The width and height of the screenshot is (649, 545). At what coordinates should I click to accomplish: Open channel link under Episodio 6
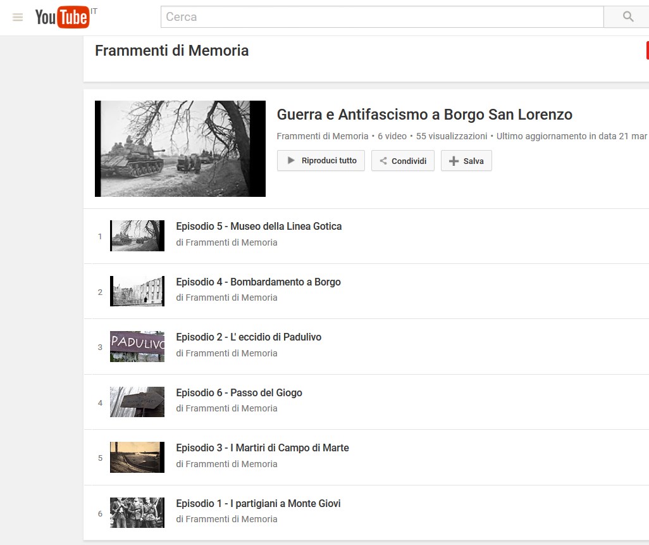coord(232,408)
